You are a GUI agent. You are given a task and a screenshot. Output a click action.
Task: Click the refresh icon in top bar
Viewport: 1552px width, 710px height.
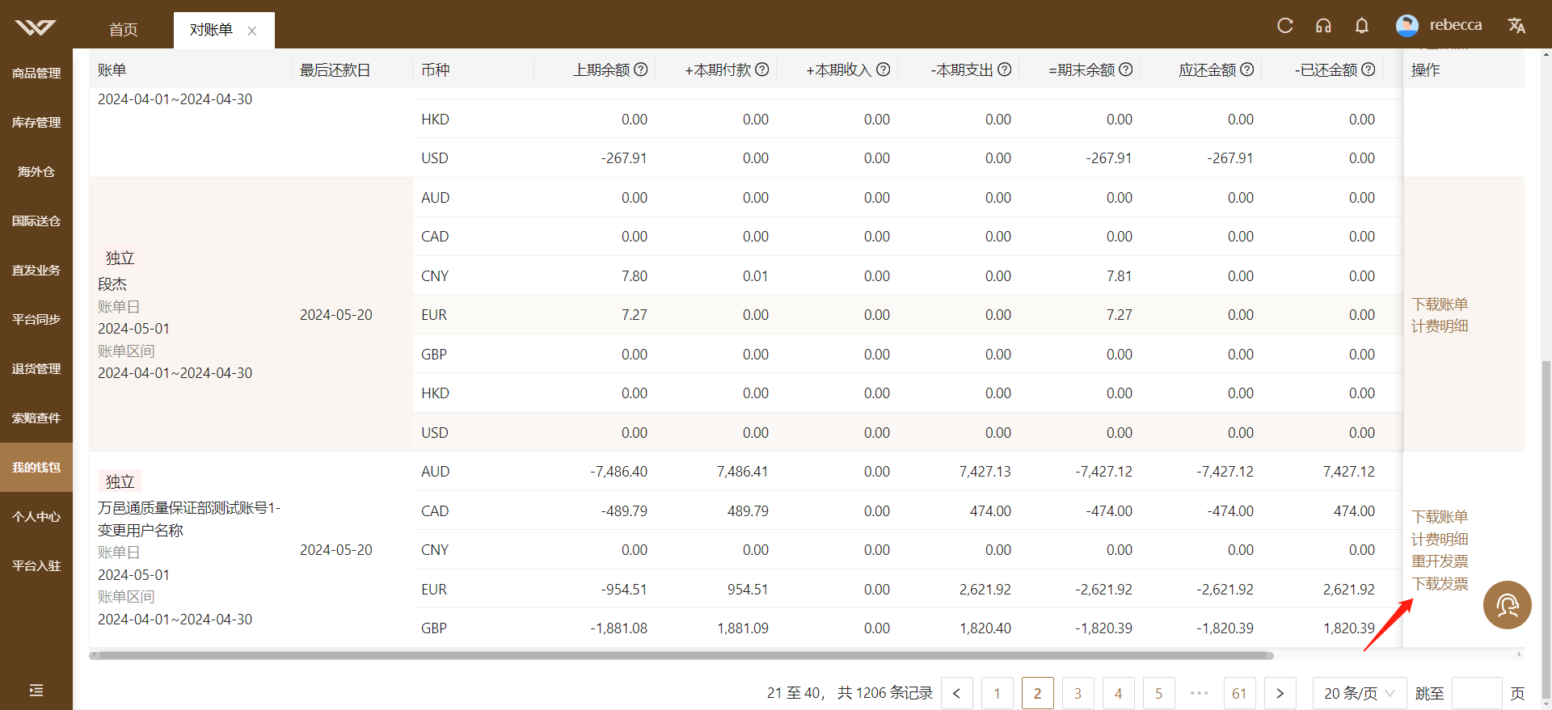(1285, 26)
